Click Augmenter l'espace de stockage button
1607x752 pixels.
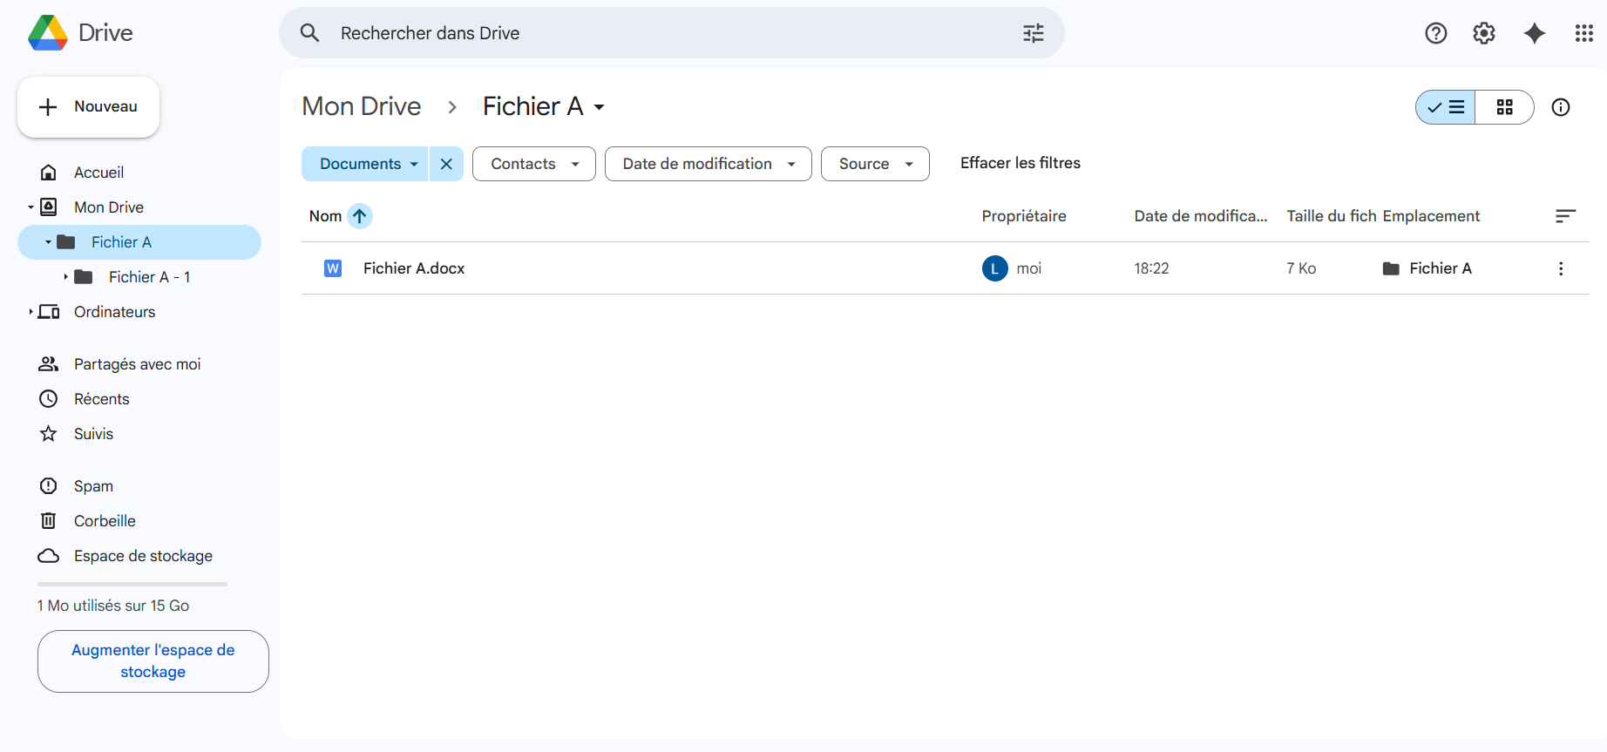(x=153, y=661)
